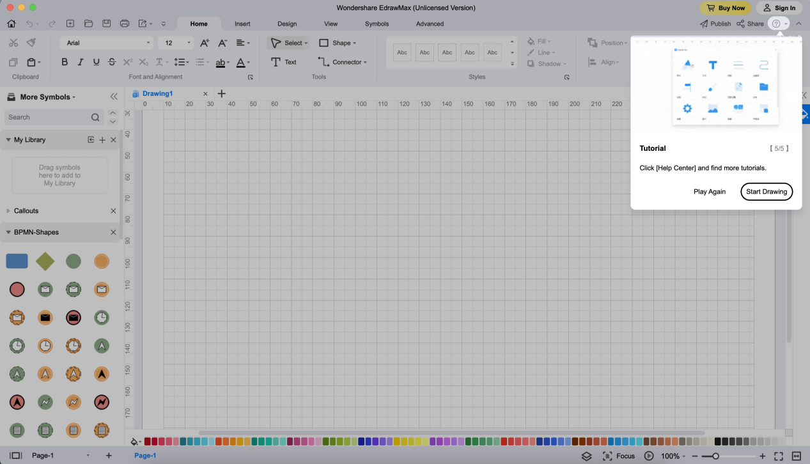Click the search magnifier icon
This screenshot has width=810, height=464.
tap(95, 118)
